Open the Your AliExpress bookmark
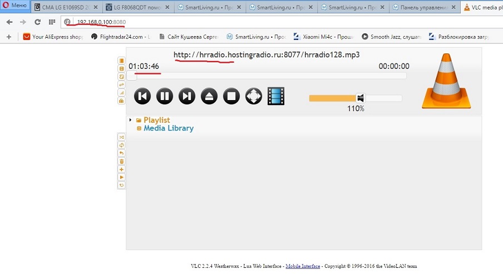The height and width of the screenshot is (274, 503). tap(53, 37)
